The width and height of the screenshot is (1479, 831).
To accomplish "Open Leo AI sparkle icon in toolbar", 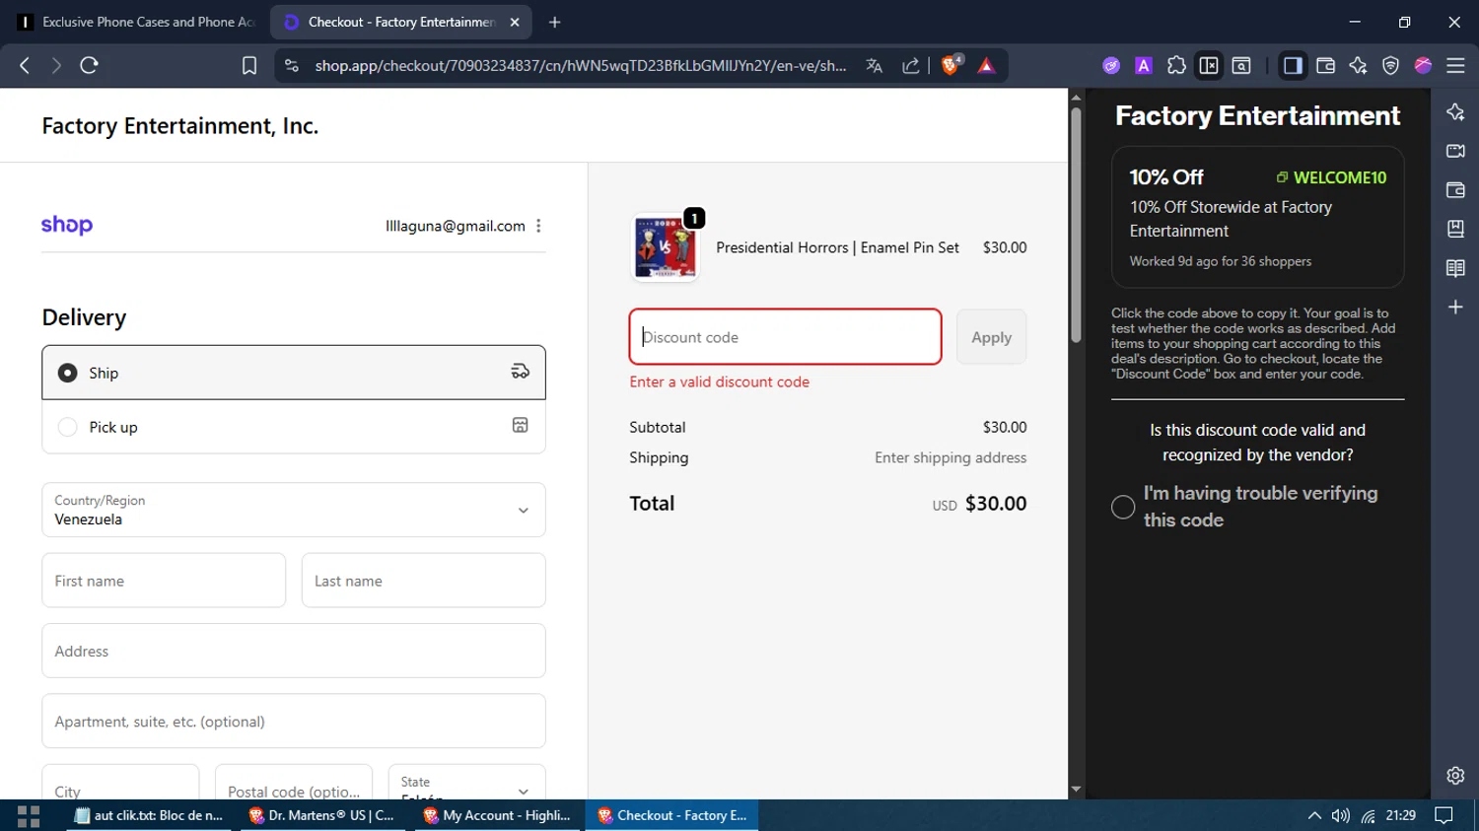I will point(1358,65).
